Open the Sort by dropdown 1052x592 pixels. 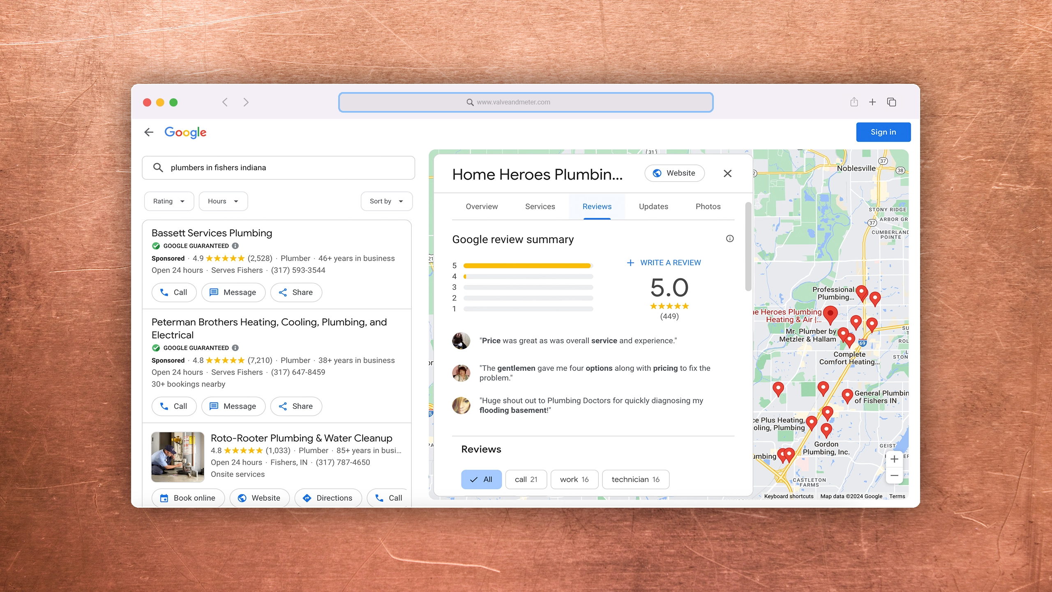pos(386,201)
